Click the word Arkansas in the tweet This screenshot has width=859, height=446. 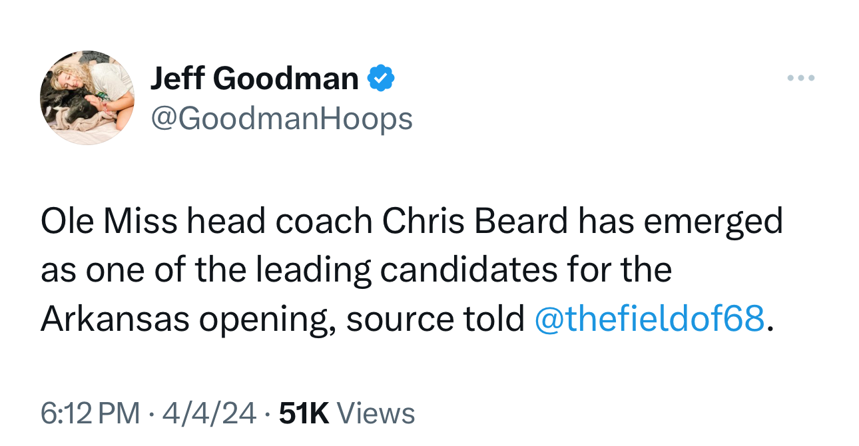115,320
